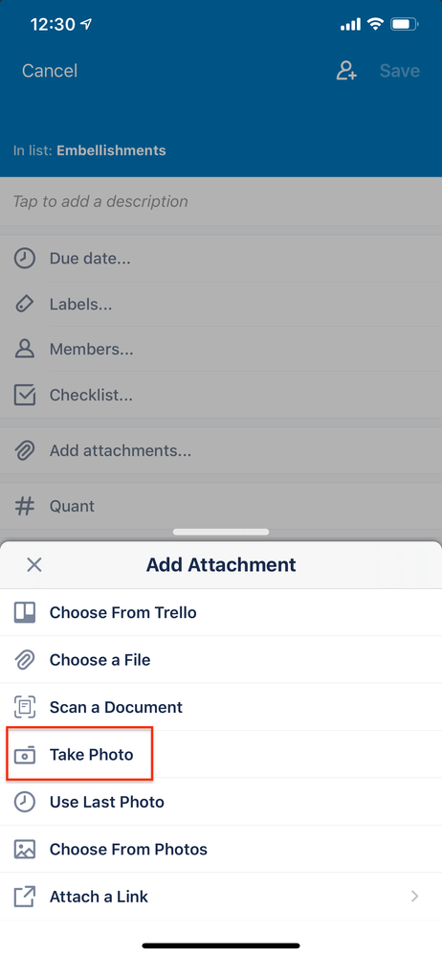Select Use Last Photo option
This screenshot has width=442, height=957.
click(x=221, y=802)
